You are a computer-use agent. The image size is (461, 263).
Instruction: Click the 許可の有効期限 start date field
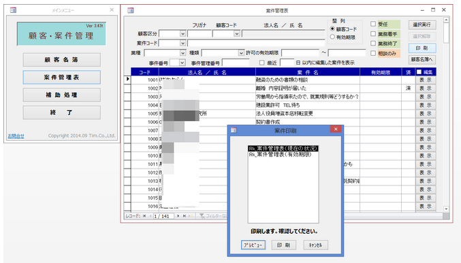[x=300, y=53]
